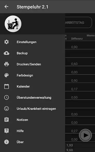
Task: Open Urlaub/Krankheit eintragen entry
Action: [32, 109]
